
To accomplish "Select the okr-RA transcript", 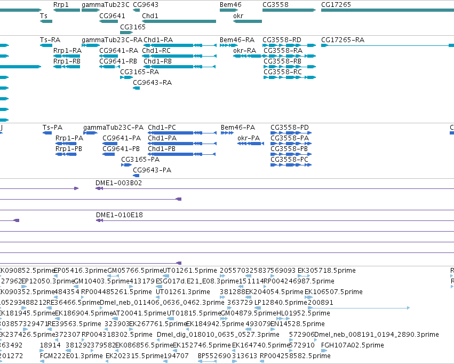I will [248, 56].
